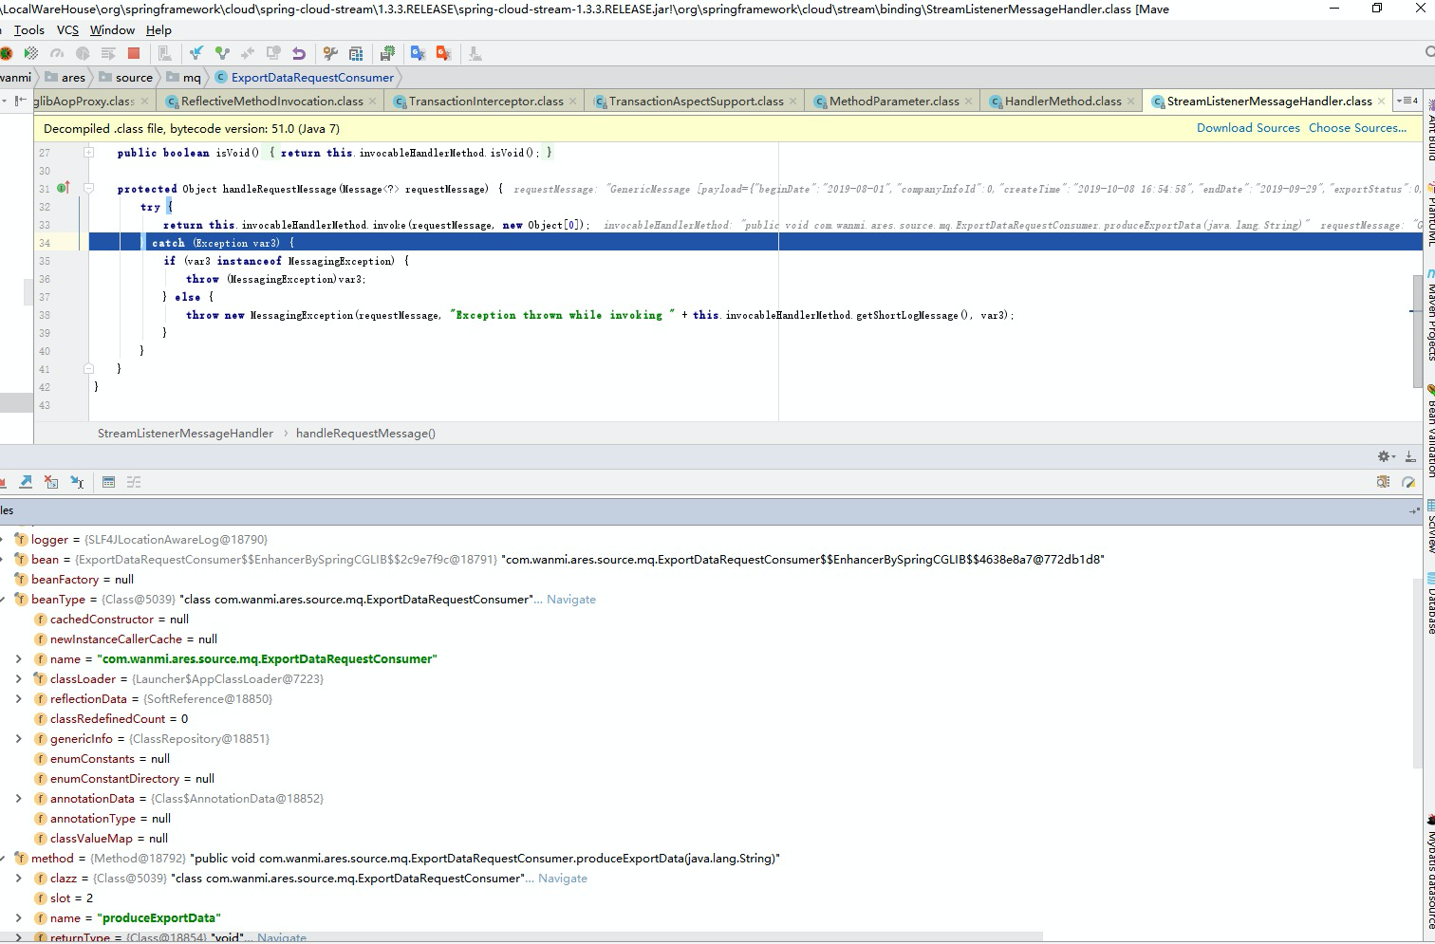The height and width of the screenshot is (944, 1435).
Task: Click the Download Sources link
Action: coord(1248,128)
